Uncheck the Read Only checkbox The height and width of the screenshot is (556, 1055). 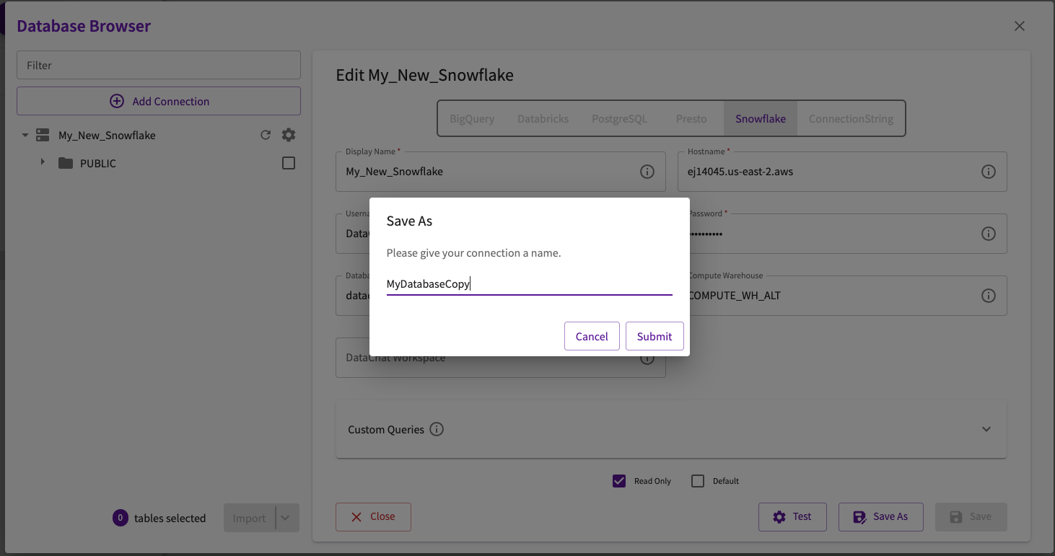pyautogui.click(x=619, y=481)
